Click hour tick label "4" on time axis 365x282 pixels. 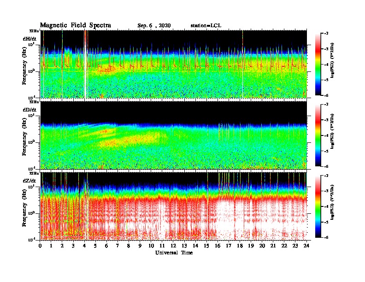click(84, 246)
